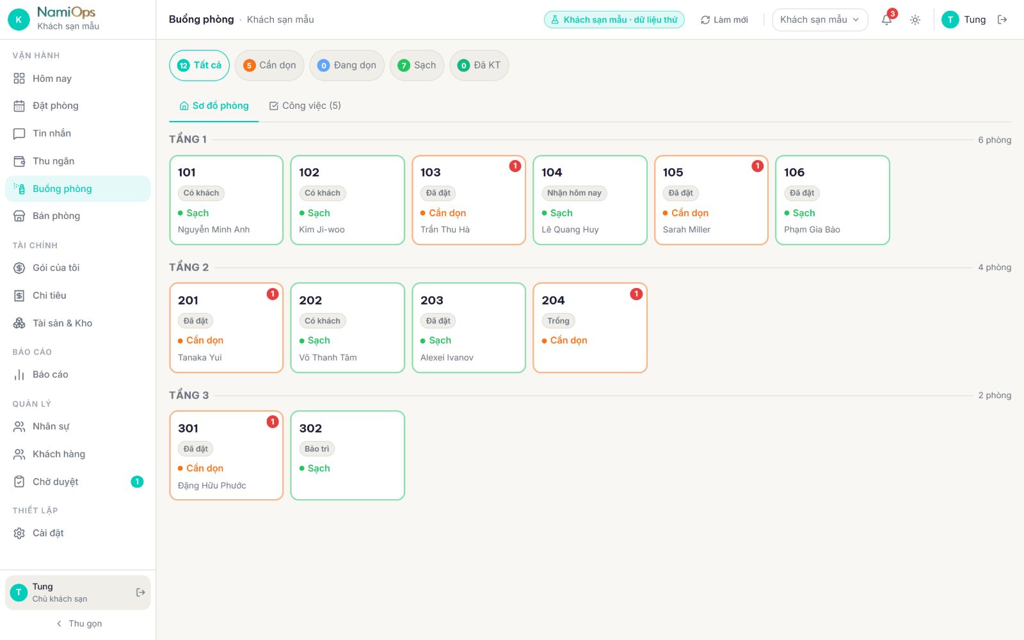Click the Hôm nay dashboard icon
This screenshot has width=1024, height=640.
(x=19, y=79)
